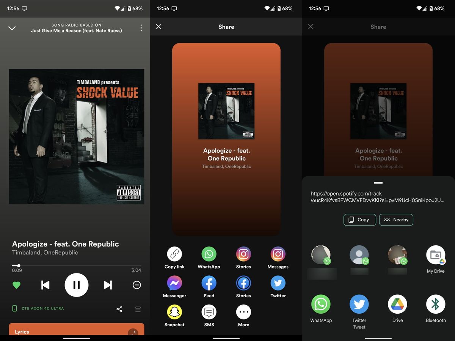Open the three-dot options menu in the player
The image size is (455, 341).
pos(141,28)
